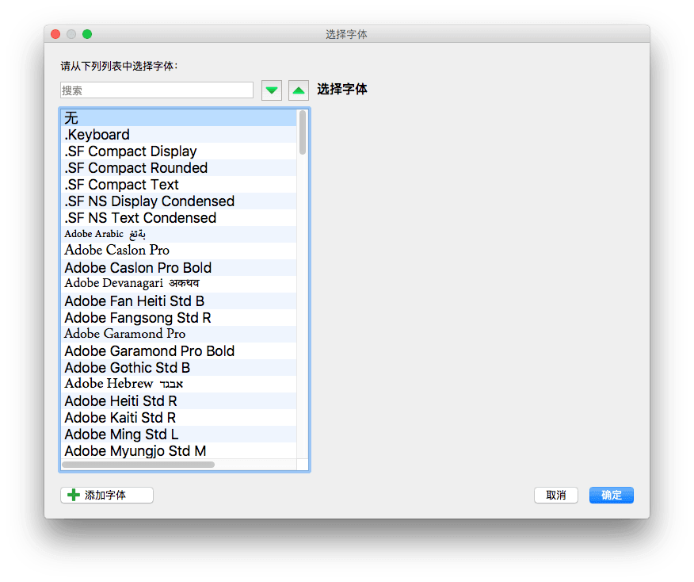Select .SF NS Text Condensed font
694x582 pixels.
tap(178, 218)
